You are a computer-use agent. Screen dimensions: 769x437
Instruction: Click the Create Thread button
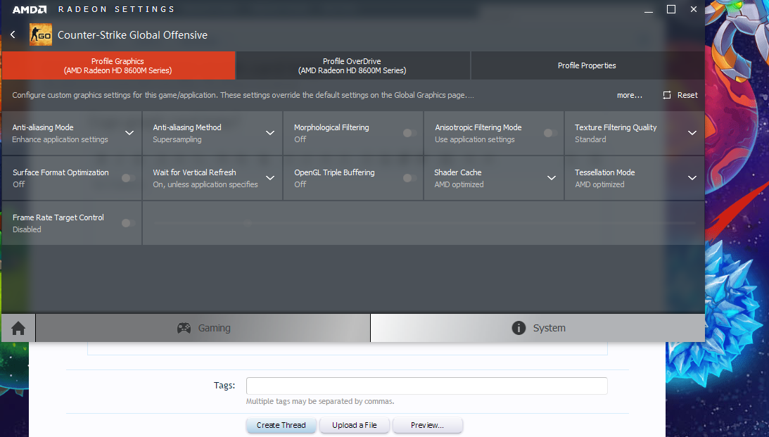point(281,425)
